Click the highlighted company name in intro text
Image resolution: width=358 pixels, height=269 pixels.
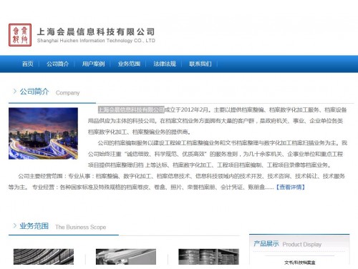131,109
